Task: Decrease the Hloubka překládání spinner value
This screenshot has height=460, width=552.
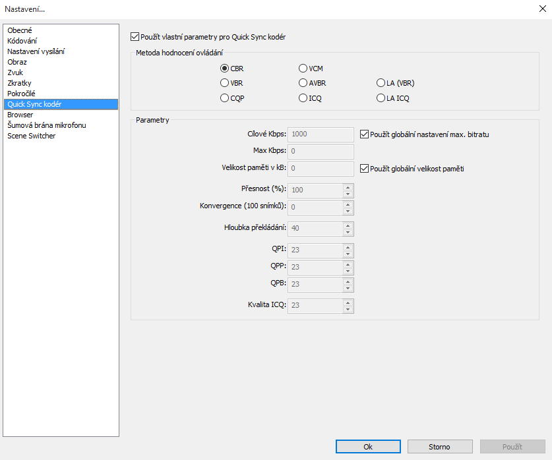Action: tap(348, 233)
